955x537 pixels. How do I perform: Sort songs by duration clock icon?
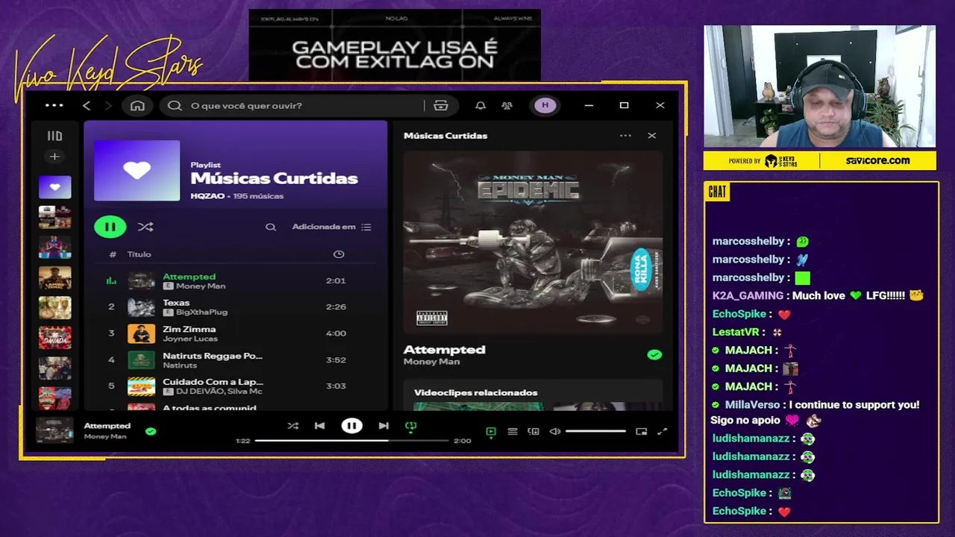point(339,254)
